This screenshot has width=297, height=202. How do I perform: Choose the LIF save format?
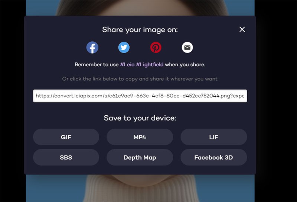point(214,137)
